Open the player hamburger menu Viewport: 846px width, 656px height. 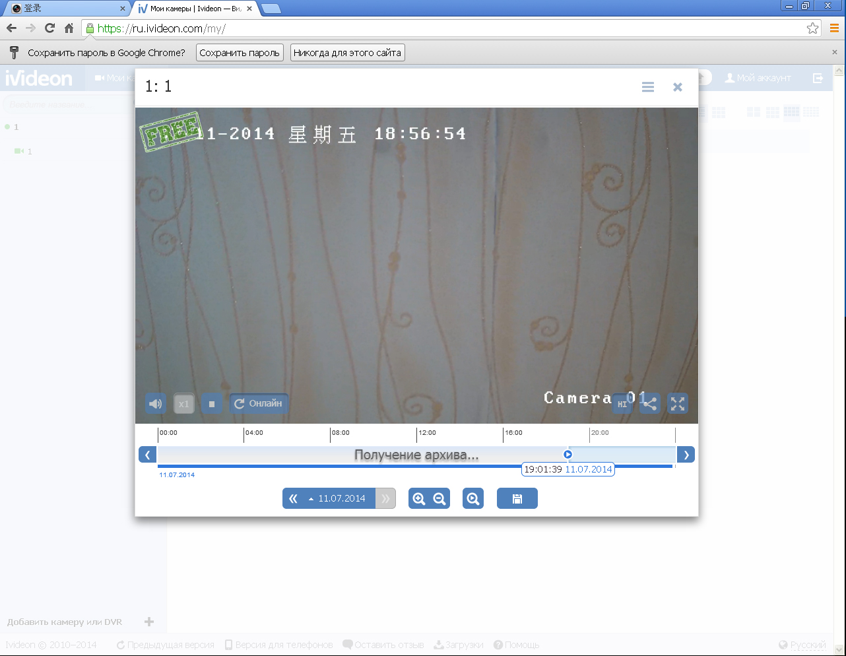coord(648,87)
